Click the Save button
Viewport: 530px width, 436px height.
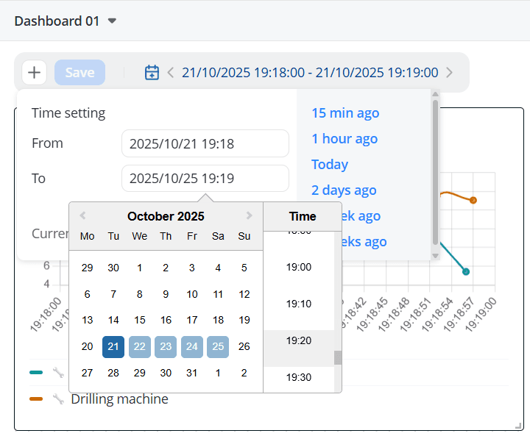click(79, 73)
